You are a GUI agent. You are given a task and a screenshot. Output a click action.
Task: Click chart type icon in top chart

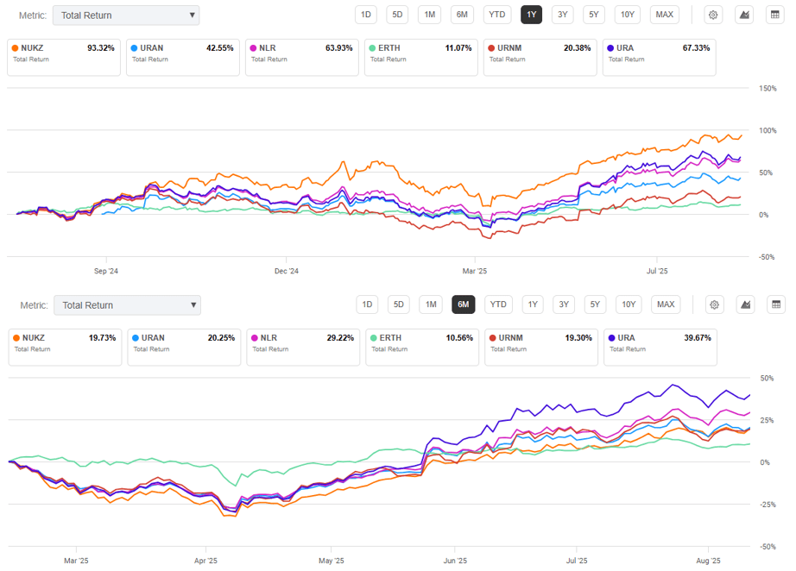coord(743,15)
